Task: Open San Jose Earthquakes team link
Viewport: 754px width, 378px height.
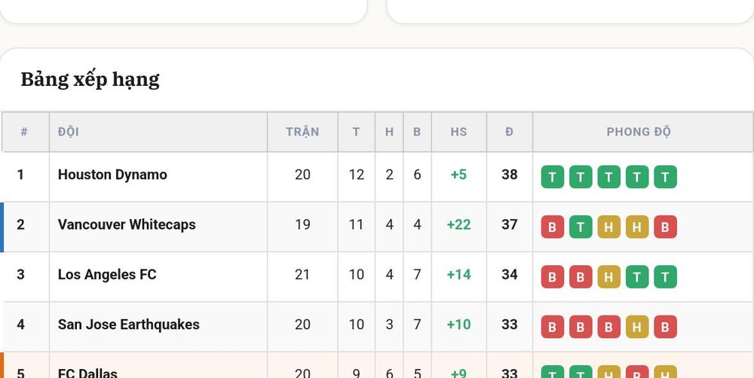Action: (x=129, y=325)
